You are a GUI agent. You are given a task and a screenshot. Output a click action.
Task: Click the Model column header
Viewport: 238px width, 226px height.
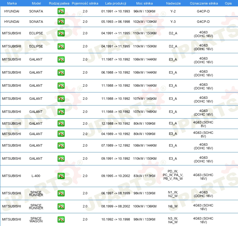36,3
